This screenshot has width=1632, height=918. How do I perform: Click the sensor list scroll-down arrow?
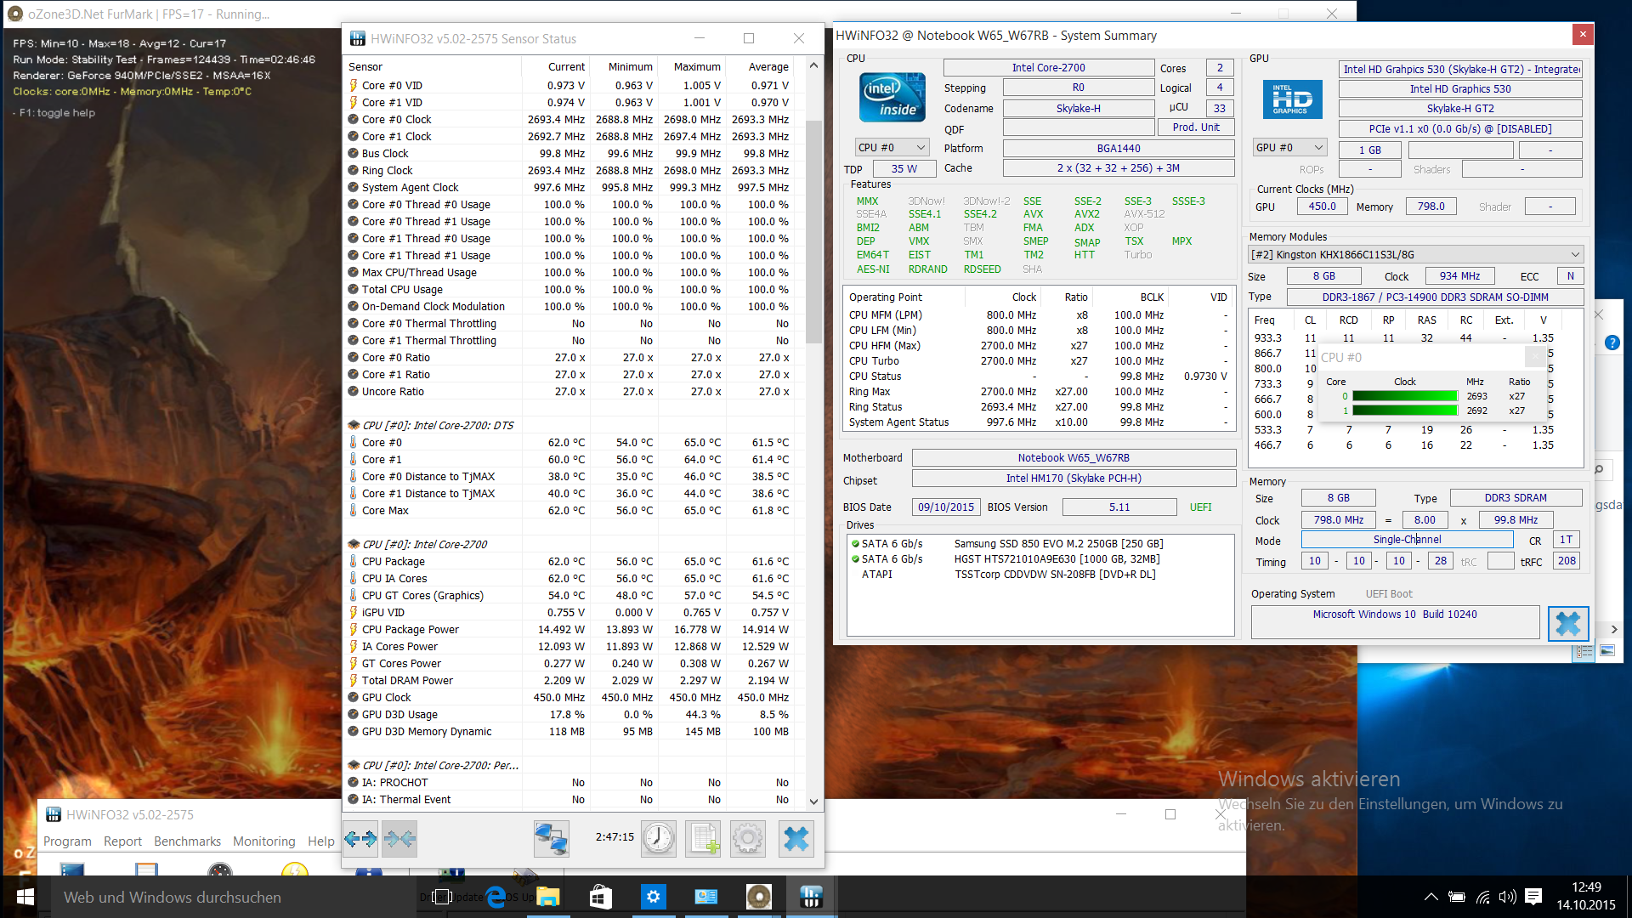click(x=813, y=801)
